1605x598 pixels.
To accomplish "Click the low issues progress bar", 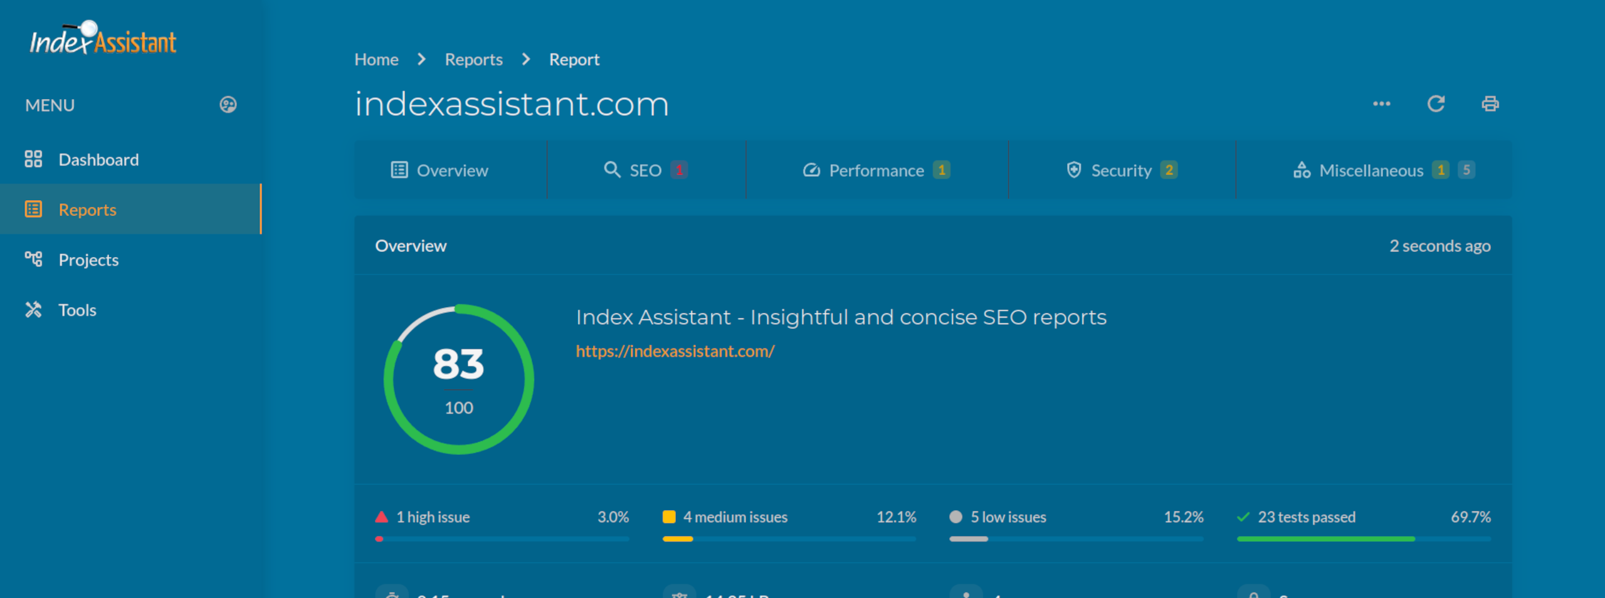I will pyautogui.click(x=1076, y=539).
